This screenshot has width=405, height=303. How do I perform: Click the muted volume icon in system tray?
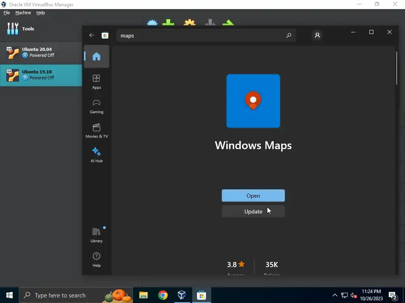[x=354, y=295]
